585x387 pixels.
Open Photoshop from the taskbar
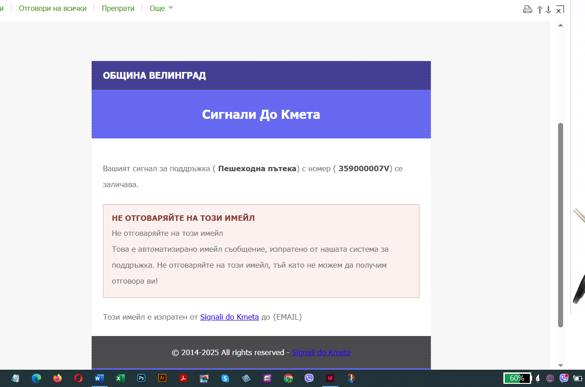[141, 378]
